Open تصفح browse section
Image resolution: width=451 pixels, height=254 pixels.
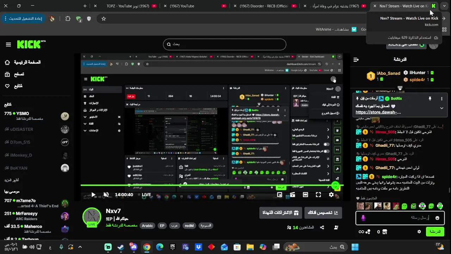[x=14, y=74]
